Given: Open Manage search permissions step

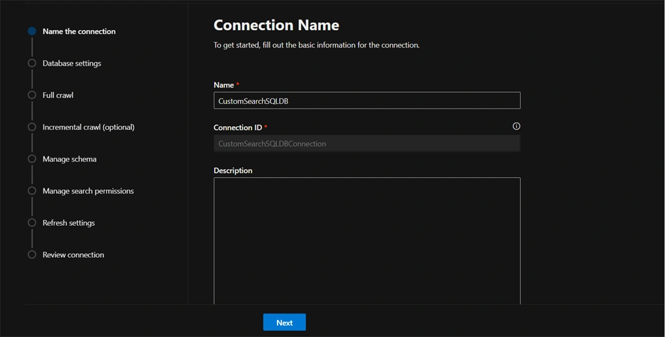Looking at the screenshot, I should (88, 191).
